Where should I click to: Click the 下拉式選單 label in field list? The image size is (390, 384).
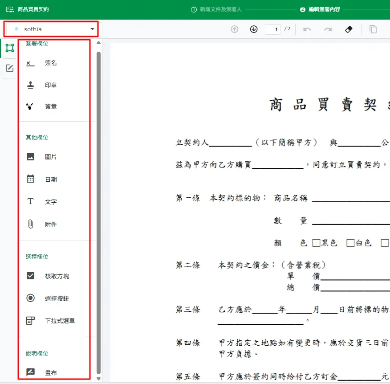(60, 321)
